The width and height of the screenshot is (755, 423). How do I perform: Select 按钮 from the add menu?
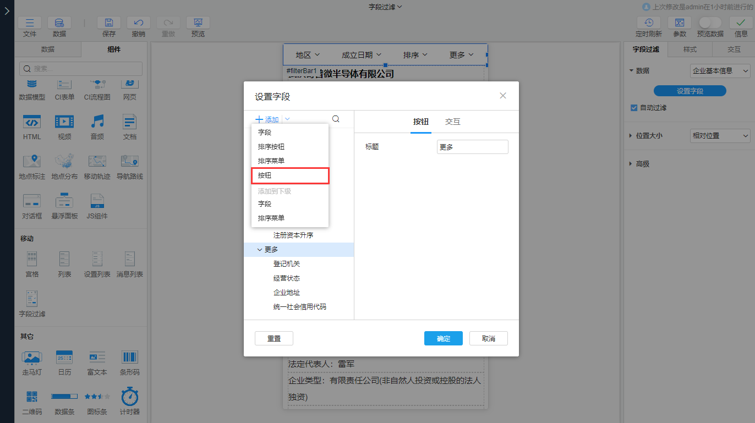264,175
